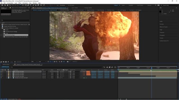Open the Content-Aware Fill panel
Viewport: 179px width, 100px height.
click(164, 41)
